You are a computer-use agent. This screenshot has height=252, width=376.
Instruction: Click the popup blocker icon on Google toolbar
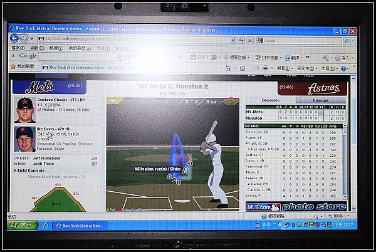[214, 57]
